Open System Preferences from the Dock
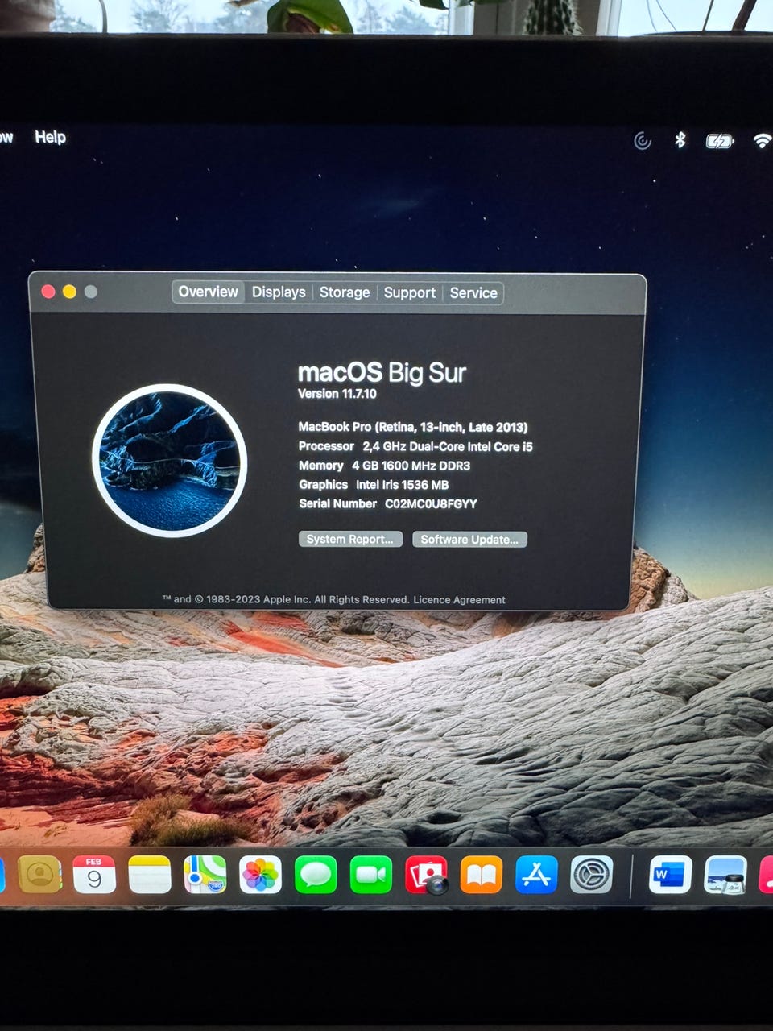Screen dimensions: 773x1031 (x=592, y=875)
